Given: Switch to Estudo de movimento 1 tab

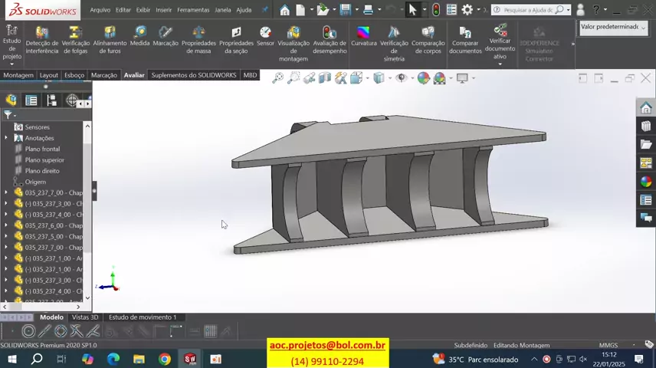Looking at the screenshot, I should pos(143,317).
